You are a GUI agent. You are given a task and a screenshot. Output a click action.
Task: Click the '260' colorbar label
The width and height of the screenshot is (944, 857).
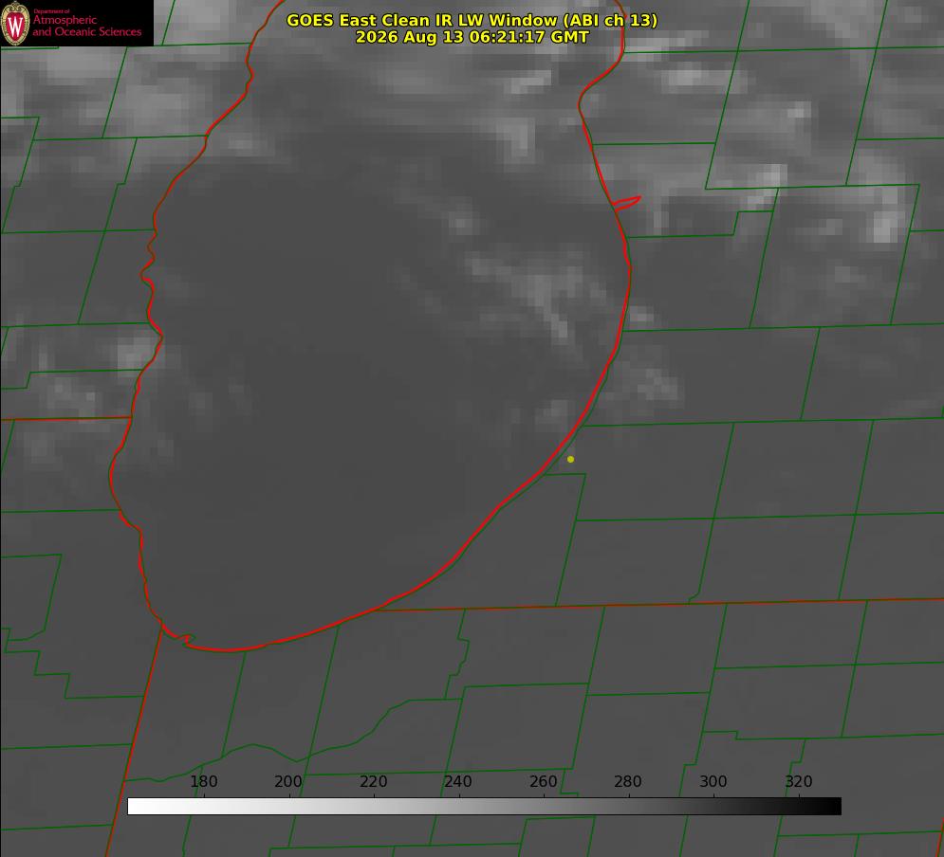click(543, 781)
